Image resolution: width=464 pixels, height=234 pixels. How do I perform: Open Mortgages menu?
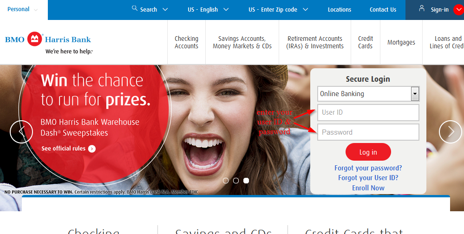point(401,42)
